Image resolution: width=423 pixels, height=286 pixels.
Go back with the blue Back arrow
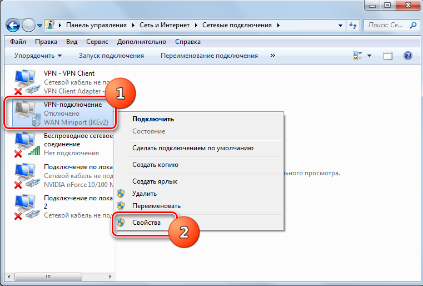coord(13,26)
